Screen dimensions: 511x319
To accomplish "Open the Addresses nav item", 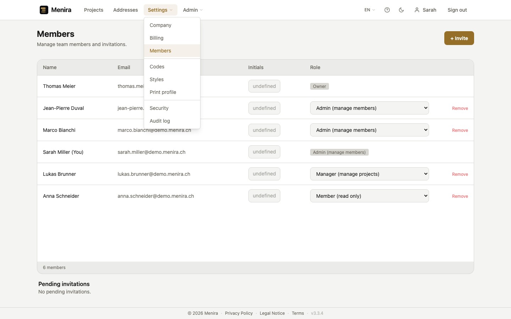I will click(x=126, y=10).
